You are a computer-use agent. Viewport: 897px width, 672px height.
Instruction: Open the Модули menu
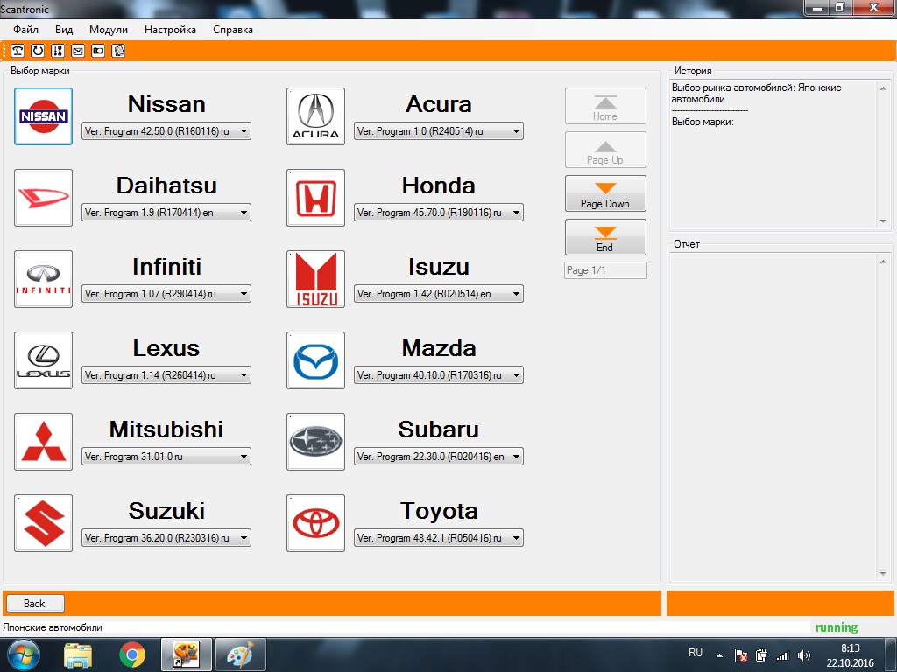point(109,30)
